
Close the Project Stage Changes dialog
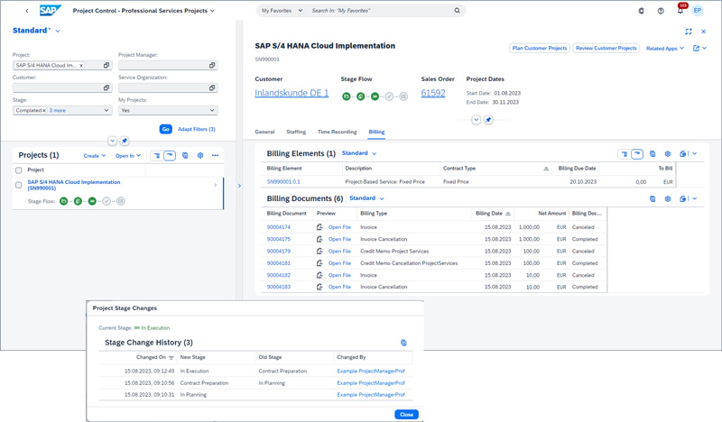coord(407,415)
